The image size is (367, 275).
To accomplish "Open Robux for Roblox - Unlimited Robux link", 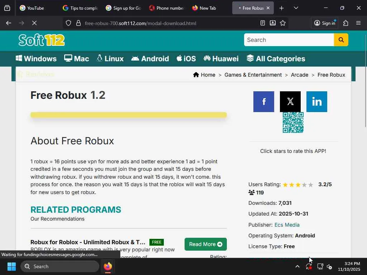I will (88, 242).
